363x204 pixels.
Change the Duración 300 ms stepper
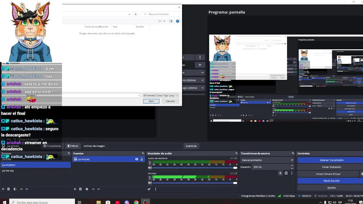pyautogui.click(x=292, y=167)
